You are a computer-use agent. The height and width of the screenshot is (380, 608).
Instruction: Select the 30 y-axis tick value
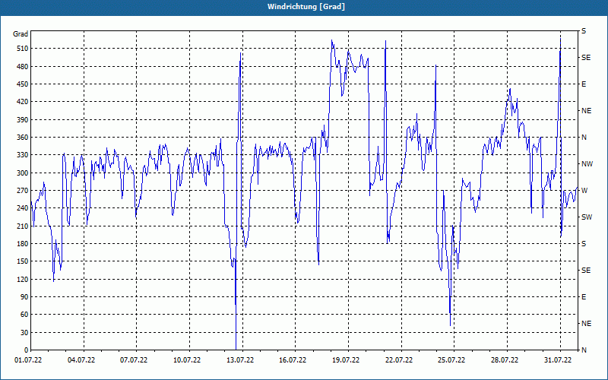pos(24,333)
